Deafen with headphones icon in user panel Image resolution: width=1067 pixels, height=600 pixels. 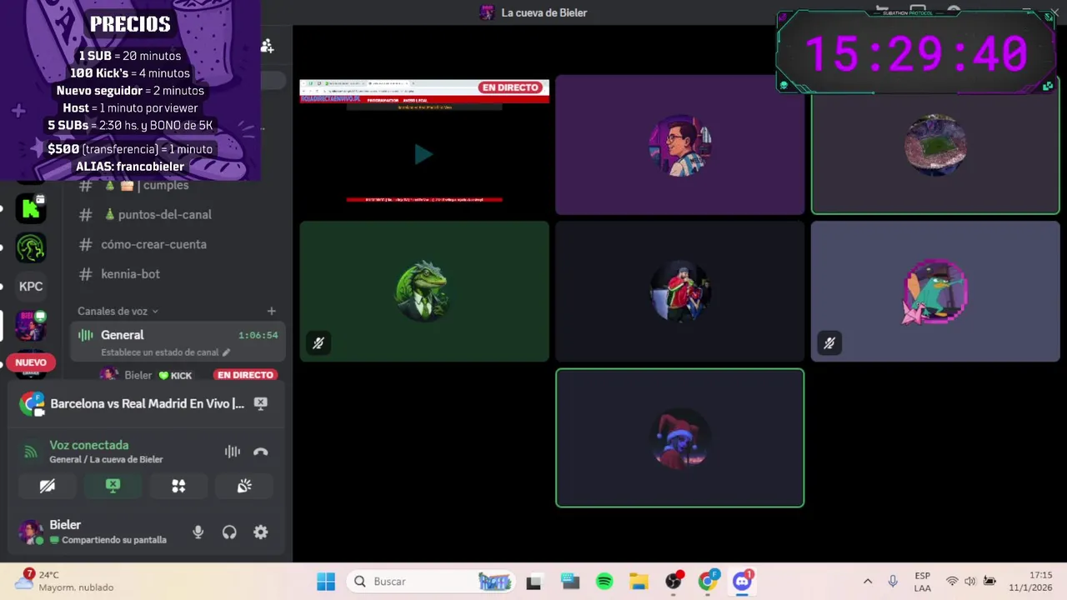pos(229,532)
